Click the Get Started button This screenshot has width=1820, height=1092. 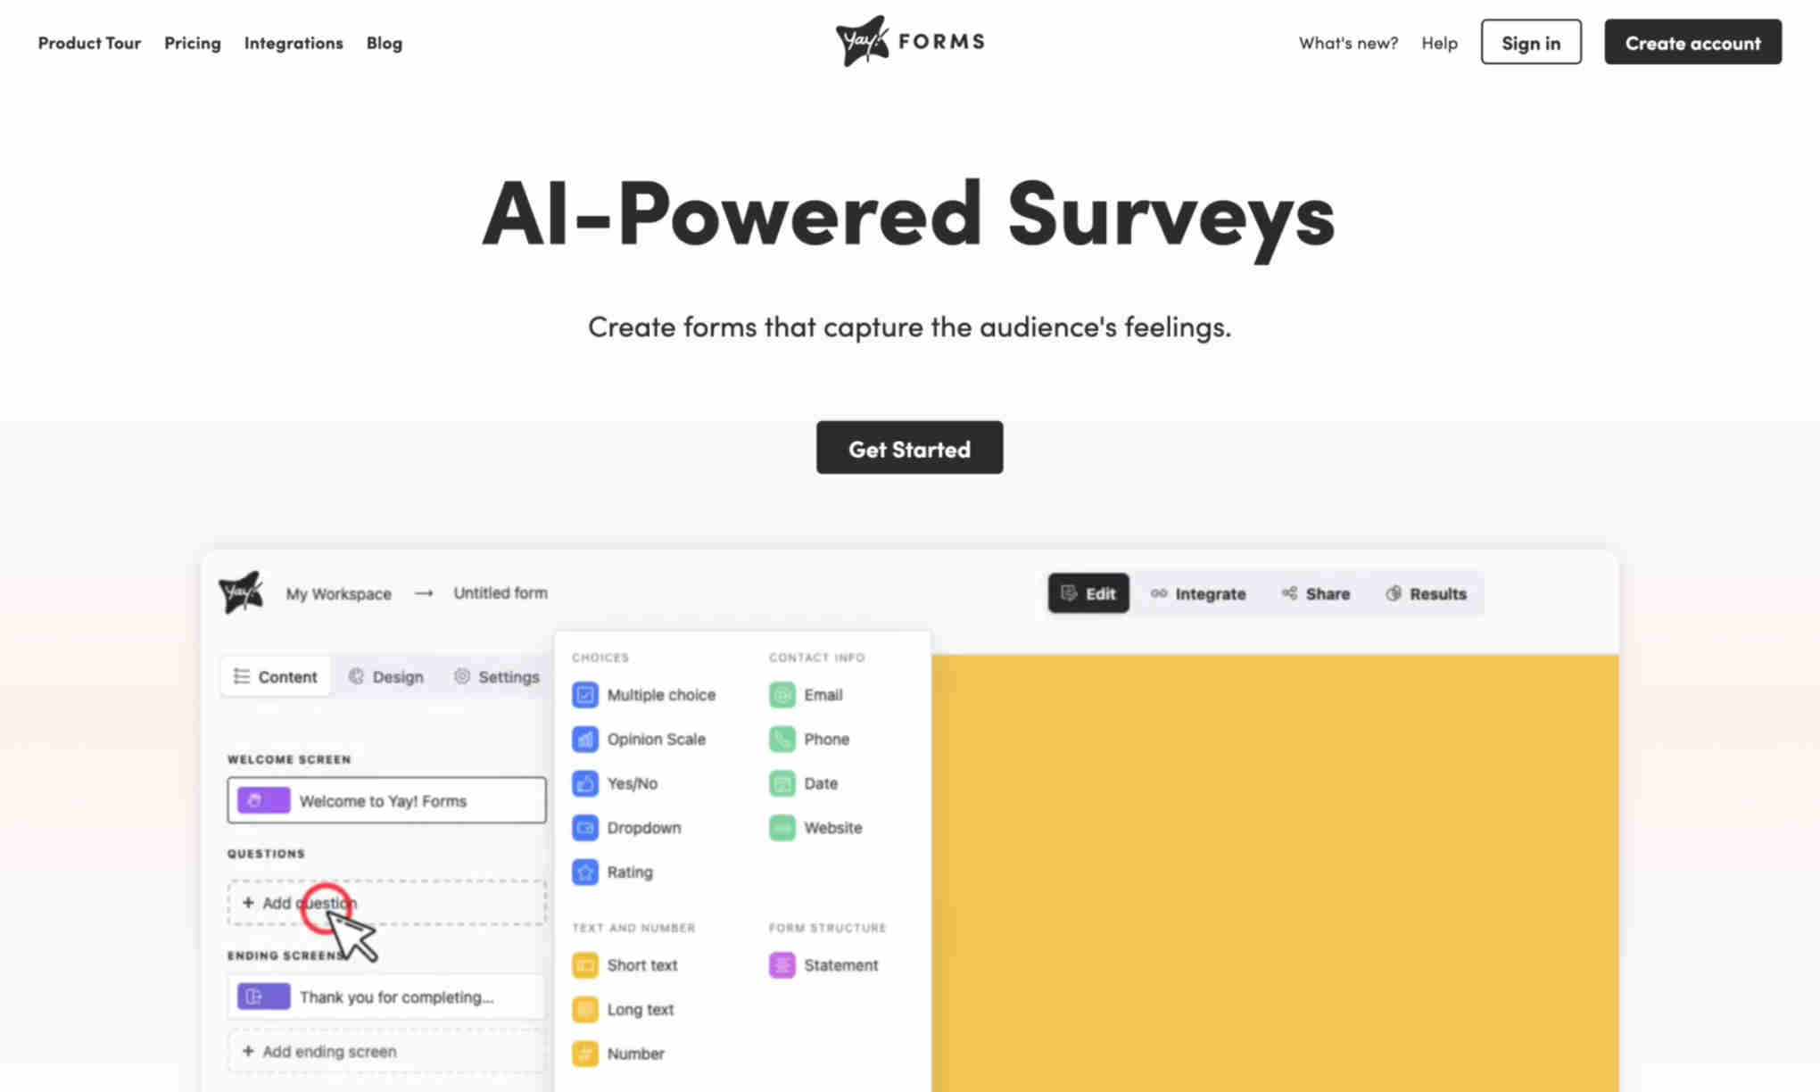pyautogui.click(x=909, y=447)
